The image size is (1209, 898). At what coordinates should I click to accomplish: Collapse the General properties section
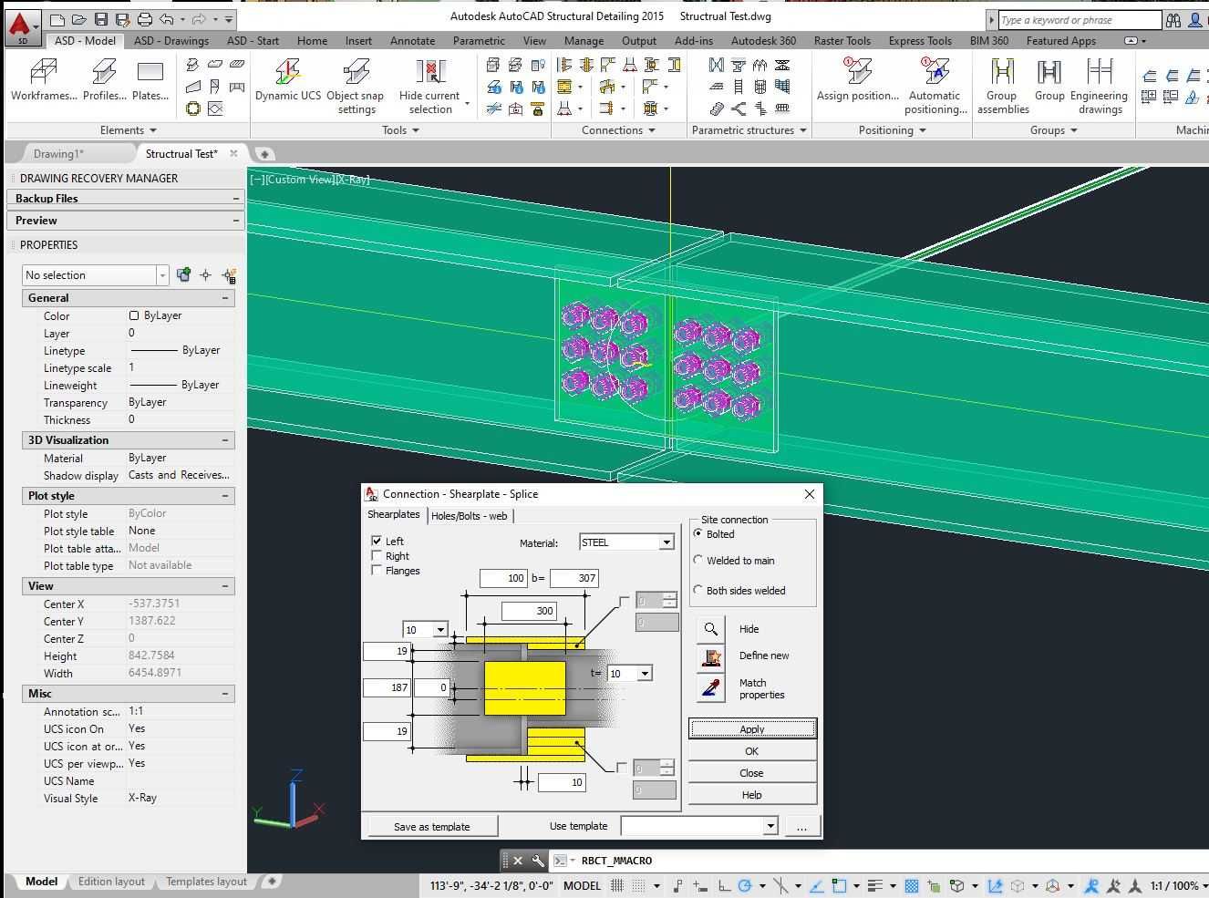point(225,298)
